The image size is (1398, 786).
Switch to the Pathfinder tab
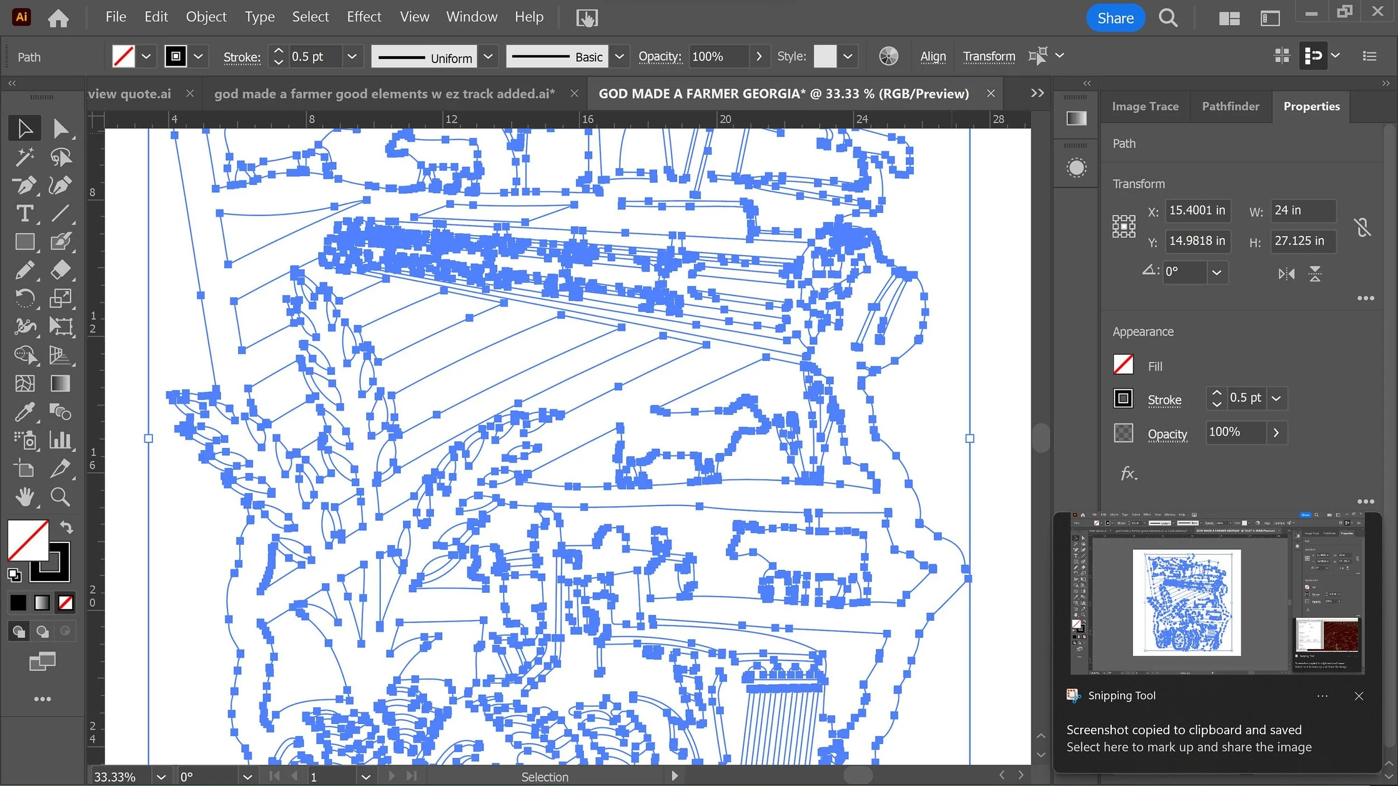(1230, 106)
